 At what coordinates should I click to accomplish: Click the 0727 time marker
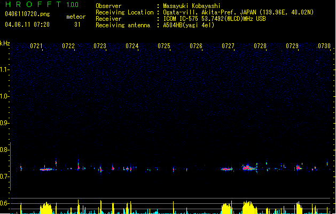click(228, 46)
